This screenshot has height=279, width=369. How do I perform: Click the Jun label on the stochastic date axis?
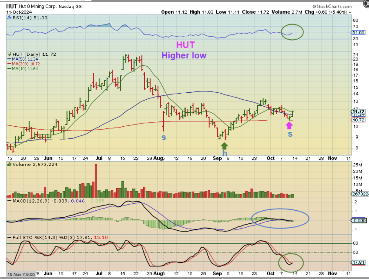coord(48,273)
